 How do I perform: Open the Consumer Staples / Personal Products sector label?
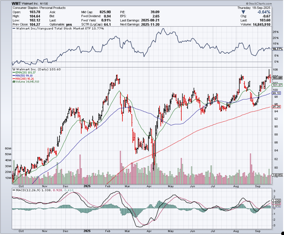(39, 8)
